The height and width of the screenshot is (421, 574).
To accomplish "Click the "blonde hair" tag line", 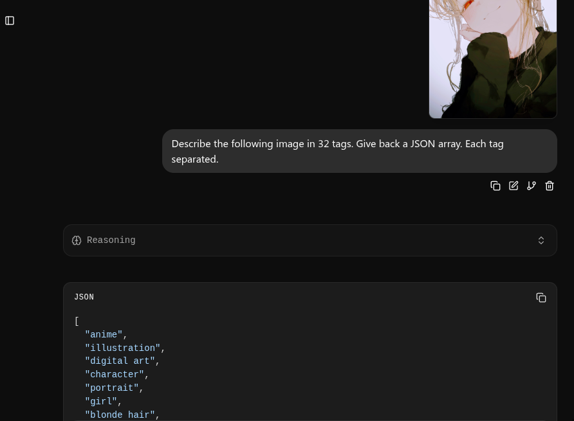I will pyautogui.click(x=122, y=415).
